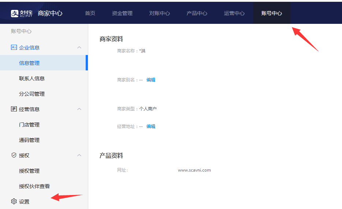Click the 设置 gear icon

point(14,201)
